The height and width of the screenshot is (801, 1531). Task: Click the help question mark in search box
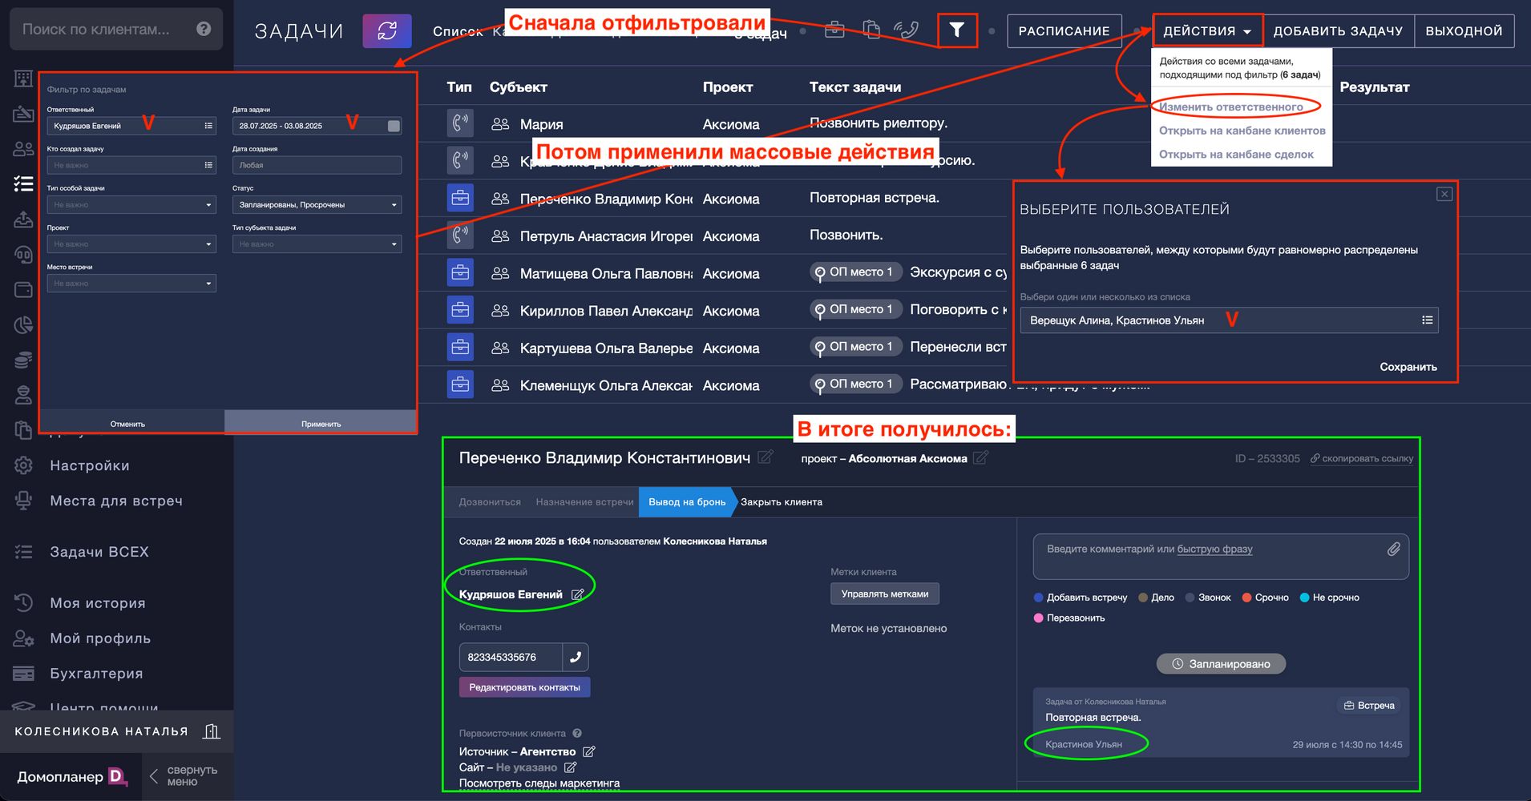[x=204, y=29]
